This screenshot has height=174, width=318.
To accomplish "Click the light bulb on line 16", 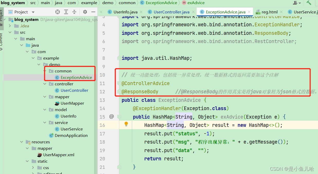I will coord(126,124).
